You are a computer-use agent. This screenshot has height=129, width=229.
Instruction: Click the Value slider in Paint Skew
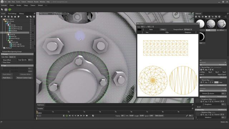[151, 29]
